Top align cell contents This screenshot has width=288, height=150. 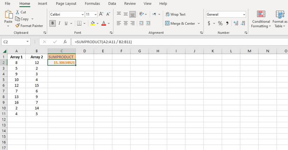(119, 14)
